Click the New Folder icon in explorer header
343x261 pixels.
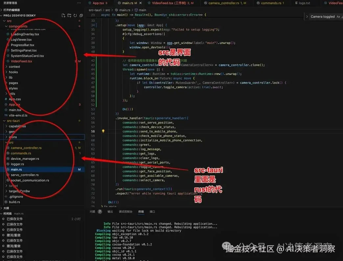[69, 15]
